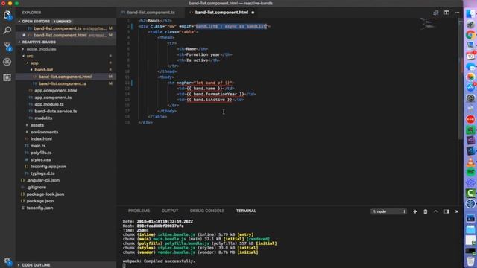Open the Search view in activity bar
Image resolution: width=477 pixels, height=268 pixels.
(7, 30)
